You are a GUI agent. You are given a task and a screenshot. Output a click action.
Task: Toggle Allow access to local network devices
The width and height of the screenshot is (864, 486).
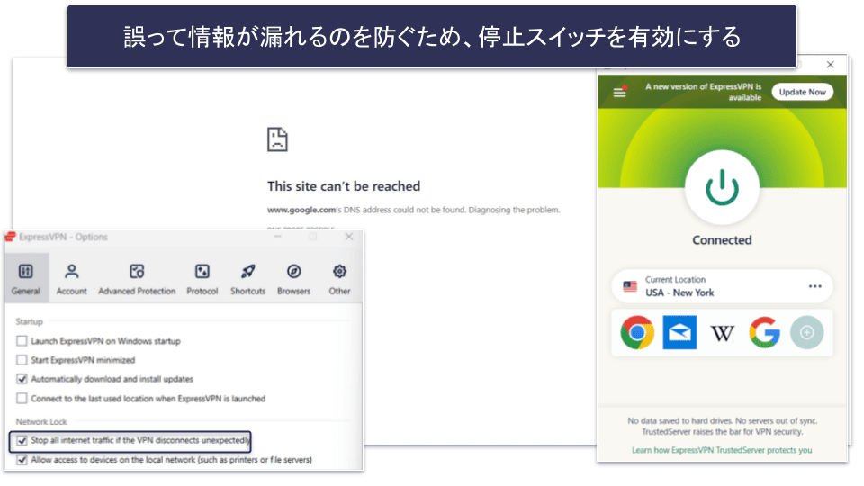(x=22, y=460)
